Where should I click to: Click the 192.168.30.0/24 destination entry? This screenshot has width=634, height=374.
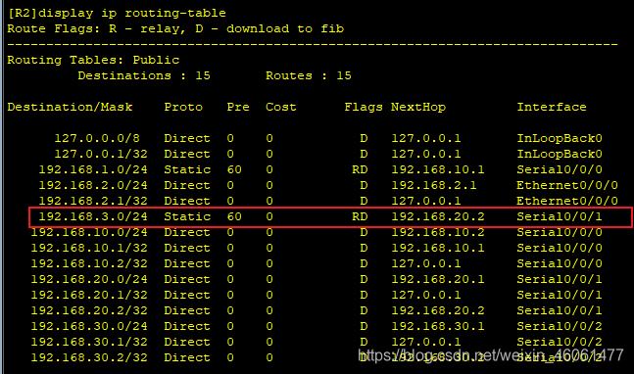click(x=89, y=326)
